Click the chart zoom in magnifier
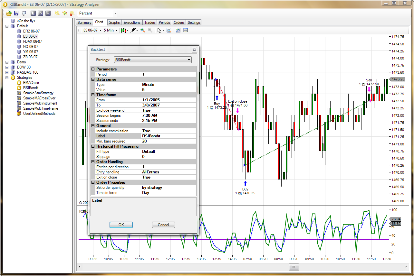 coord(143,30)
